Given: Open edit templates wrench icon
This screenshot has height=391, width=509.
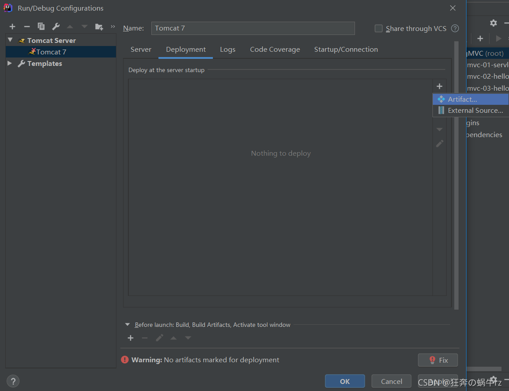Looking at the screenshot, I should click(56, 27).
